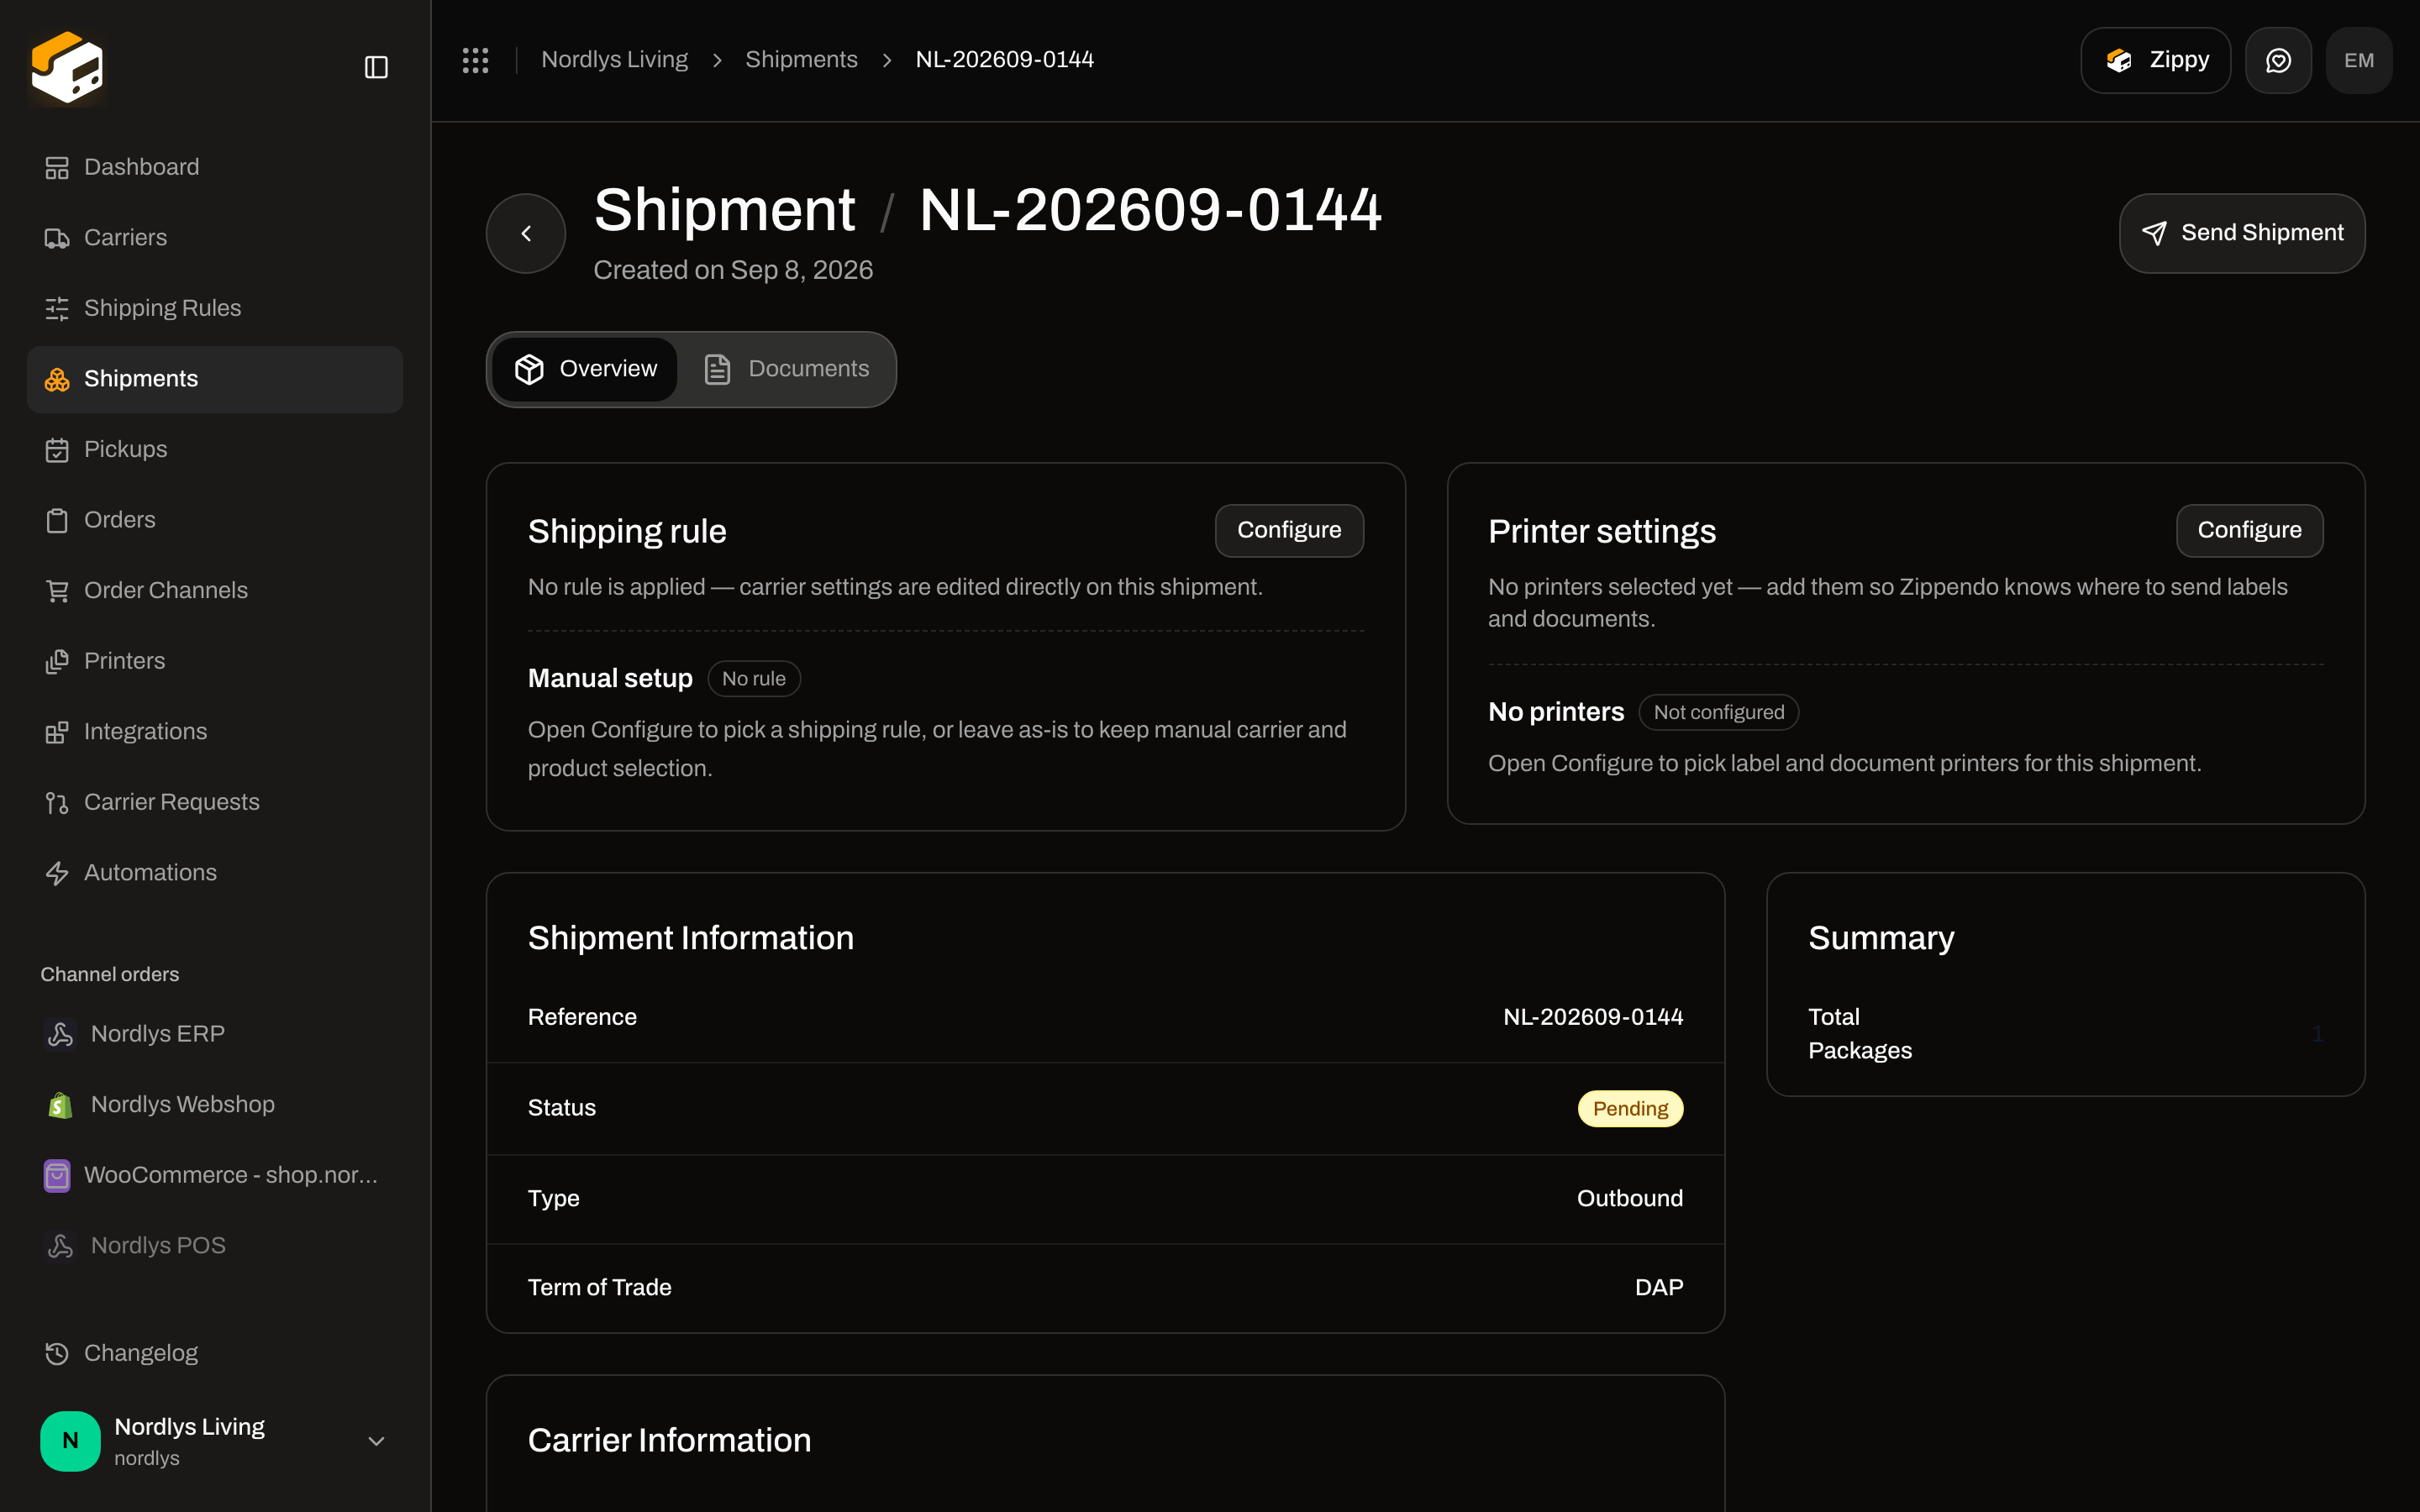Expand the Nordlys Living organization switcher chevron
The image size is (2420, 1512).
376,1441
